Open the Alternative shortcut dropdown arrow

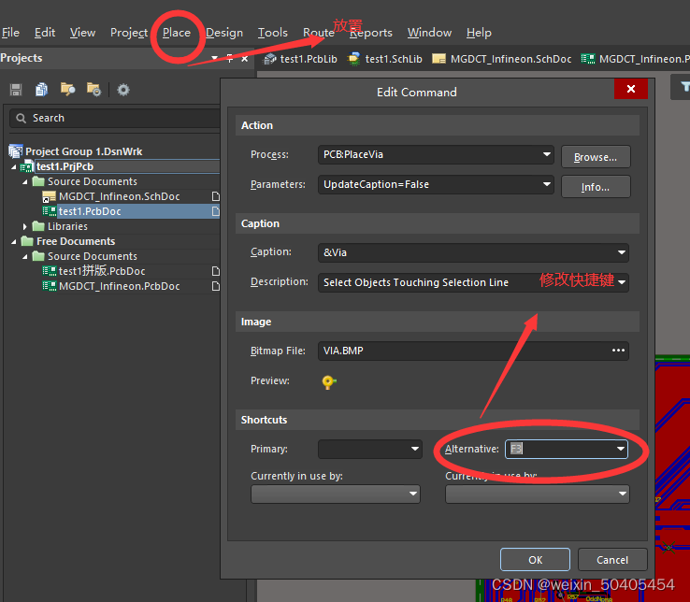click(621, 449)
